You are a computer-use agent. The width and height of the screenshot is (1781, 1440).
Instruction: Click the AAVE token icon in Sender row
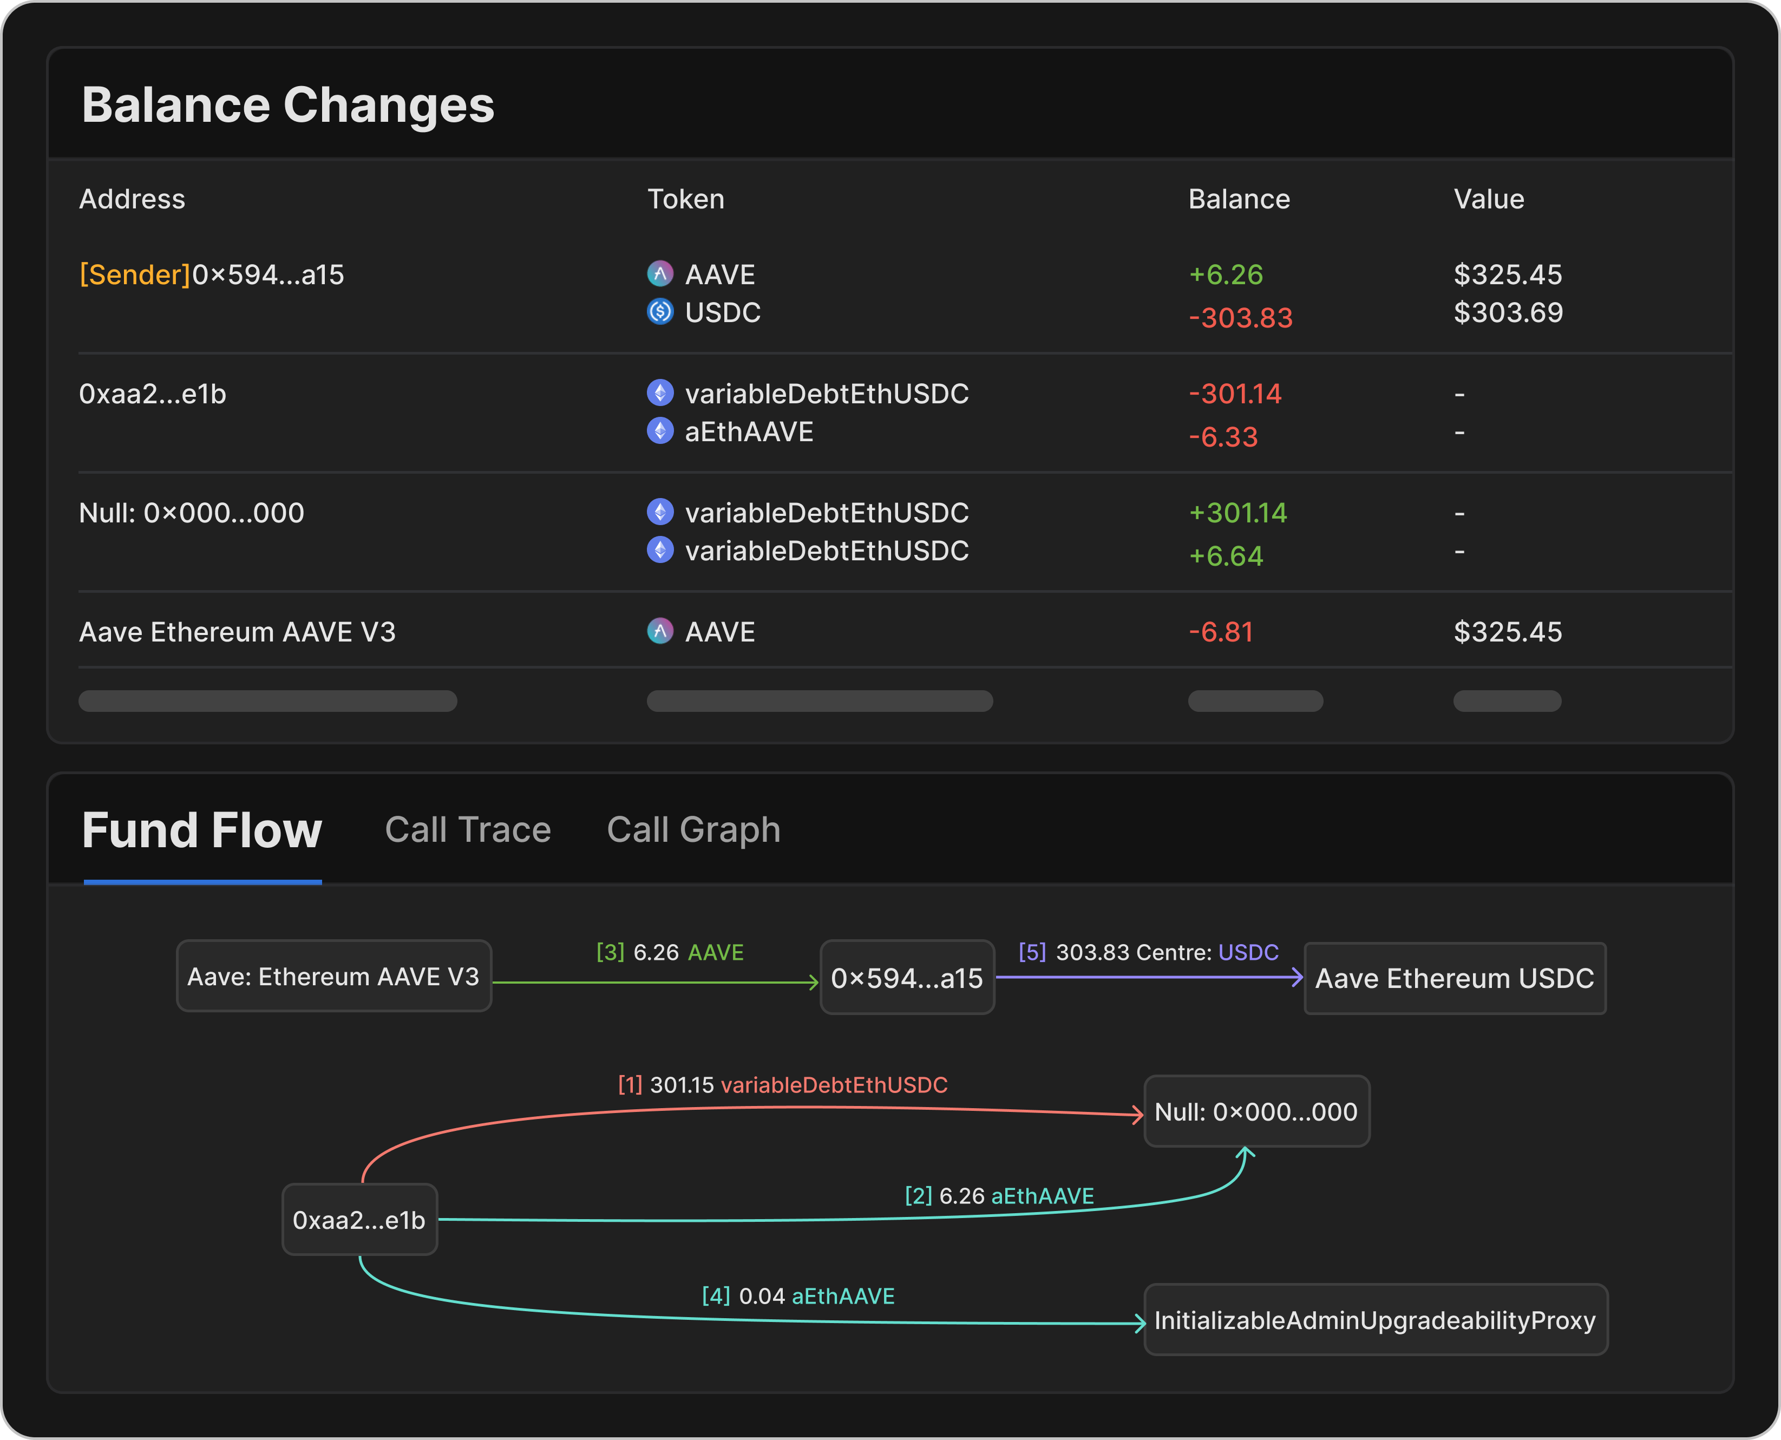(x=659, y=274)
